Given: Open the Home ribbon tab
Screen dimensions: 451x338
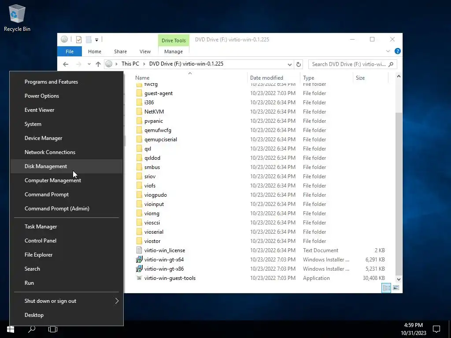Looking at the screenshot, I should click(95, 51).
